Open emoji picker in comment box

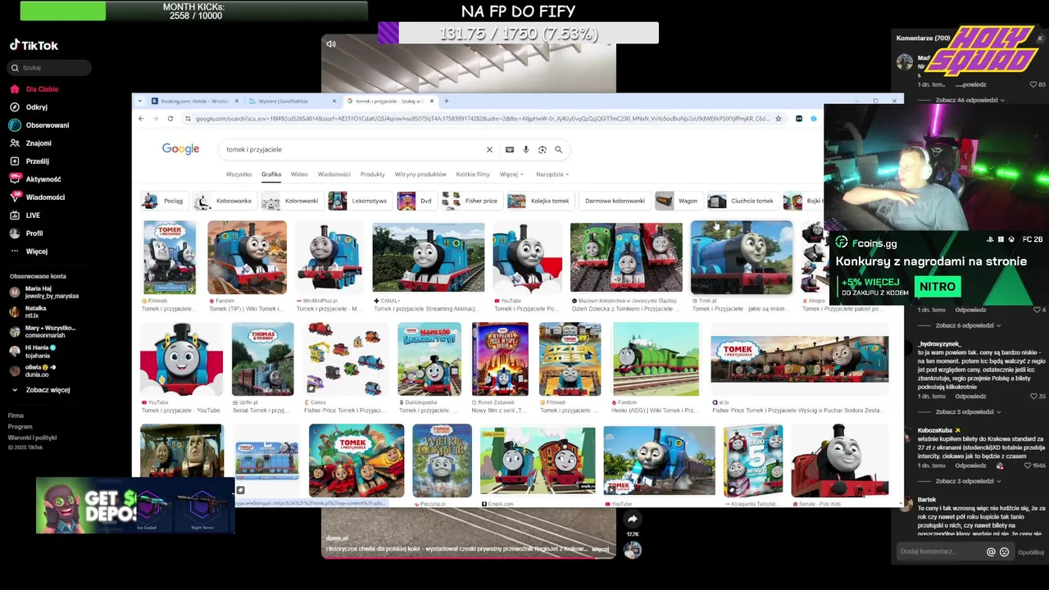click(1004, 552)
